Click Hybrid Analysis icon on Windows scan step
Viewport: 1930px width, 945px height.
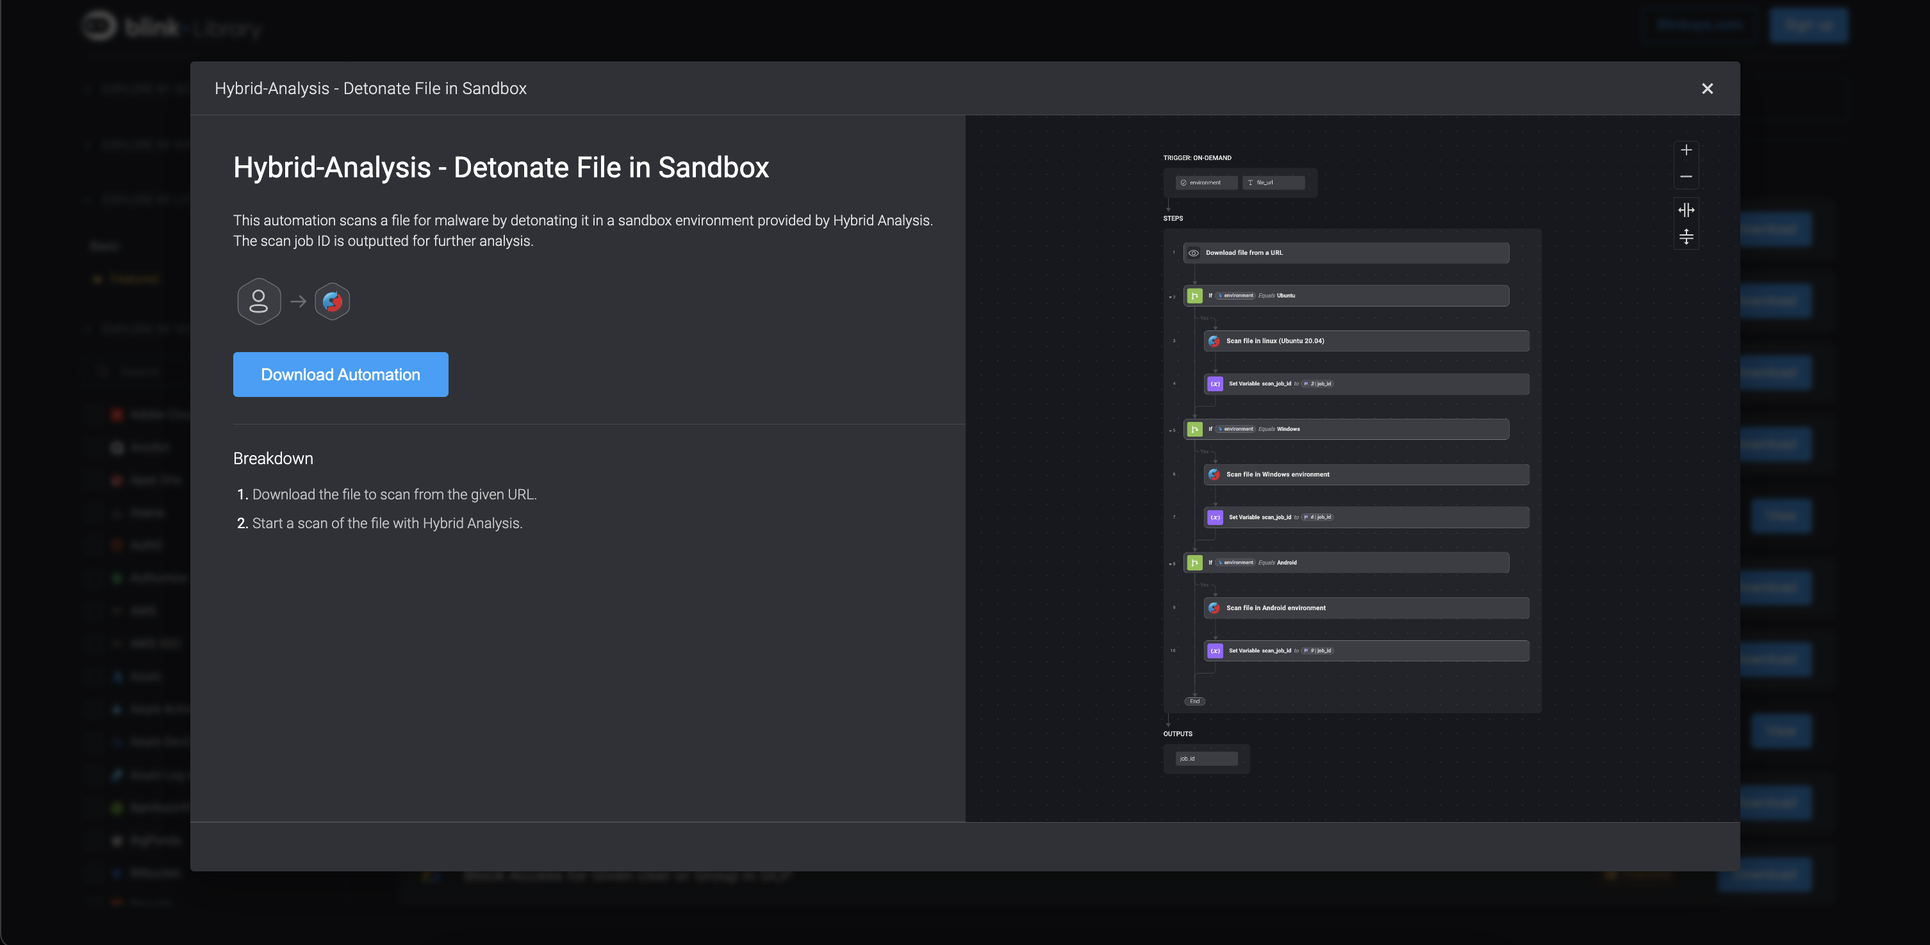(1214, 475)
